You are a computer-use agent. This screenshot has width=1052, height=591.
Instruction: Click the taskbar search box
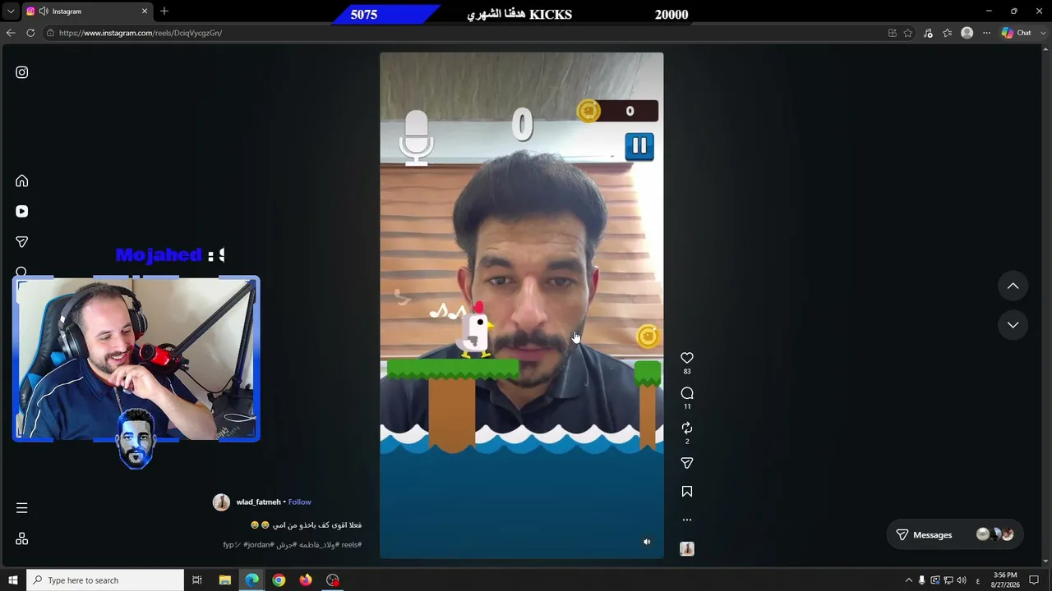click(x=105, y=580)
